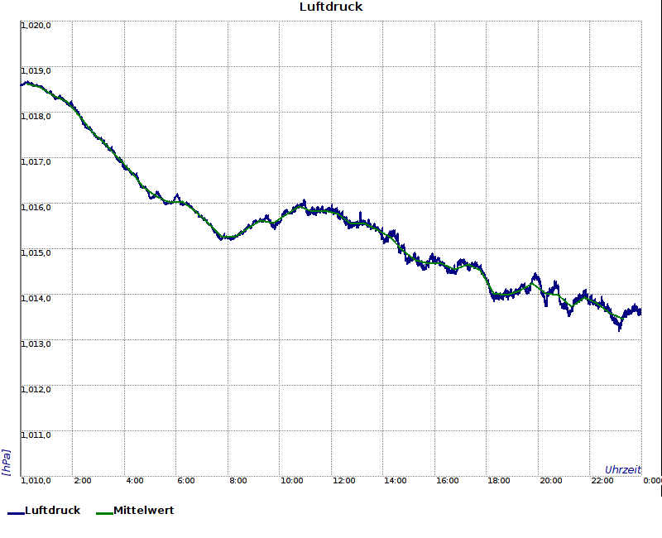Click the 1,012,0 y-axis value
Image resolution: width=662 pixels, height=538 pixels.
(x=36, y=389)
